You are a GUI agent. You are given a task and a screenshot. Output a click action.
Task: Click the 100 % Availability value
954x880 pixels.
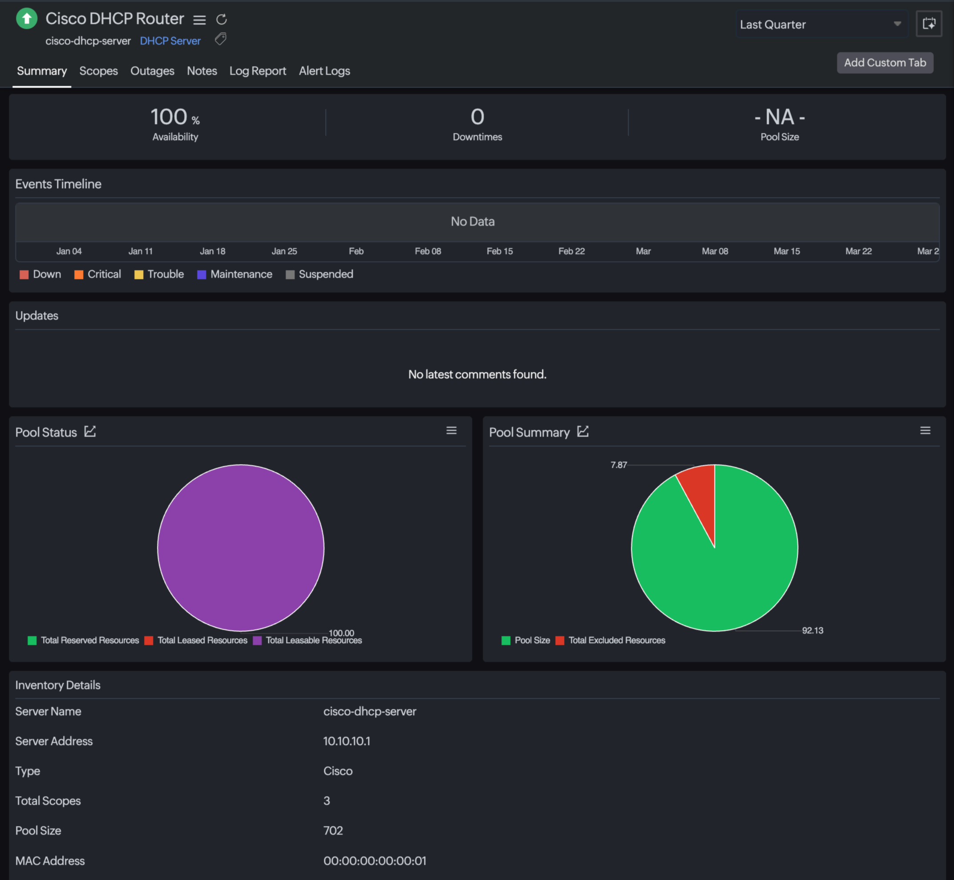pyautogui.click(x=175, y=117)
